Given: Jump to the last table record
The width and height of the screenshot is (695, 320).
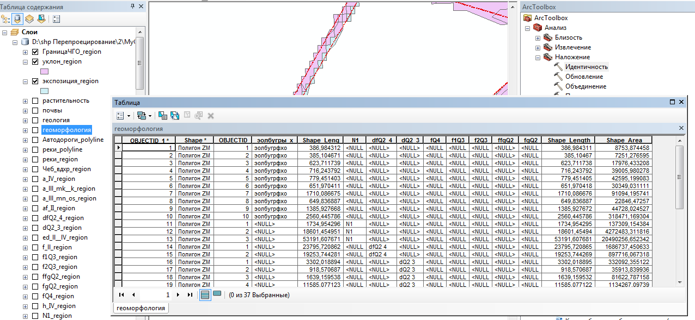Looking at the screenshot, I should [190, 294].
